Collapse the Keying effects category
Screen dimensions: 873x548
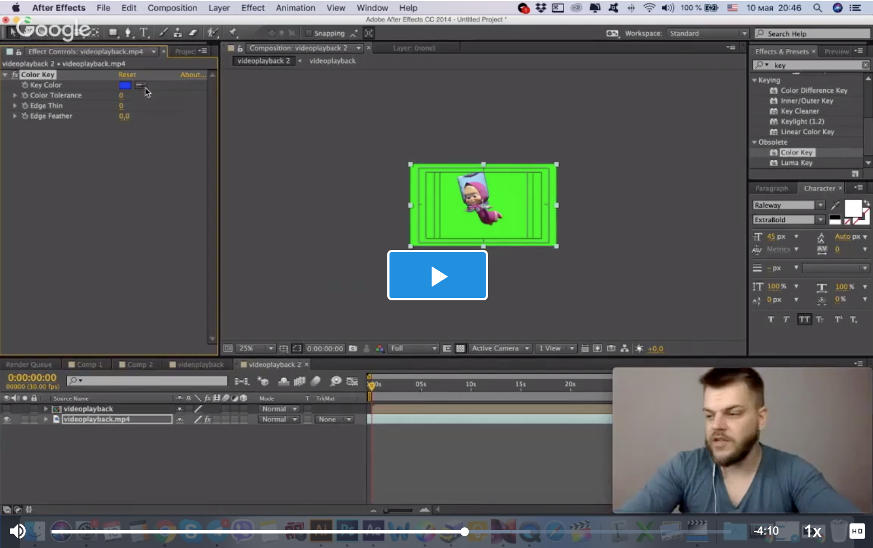[754, 81]
